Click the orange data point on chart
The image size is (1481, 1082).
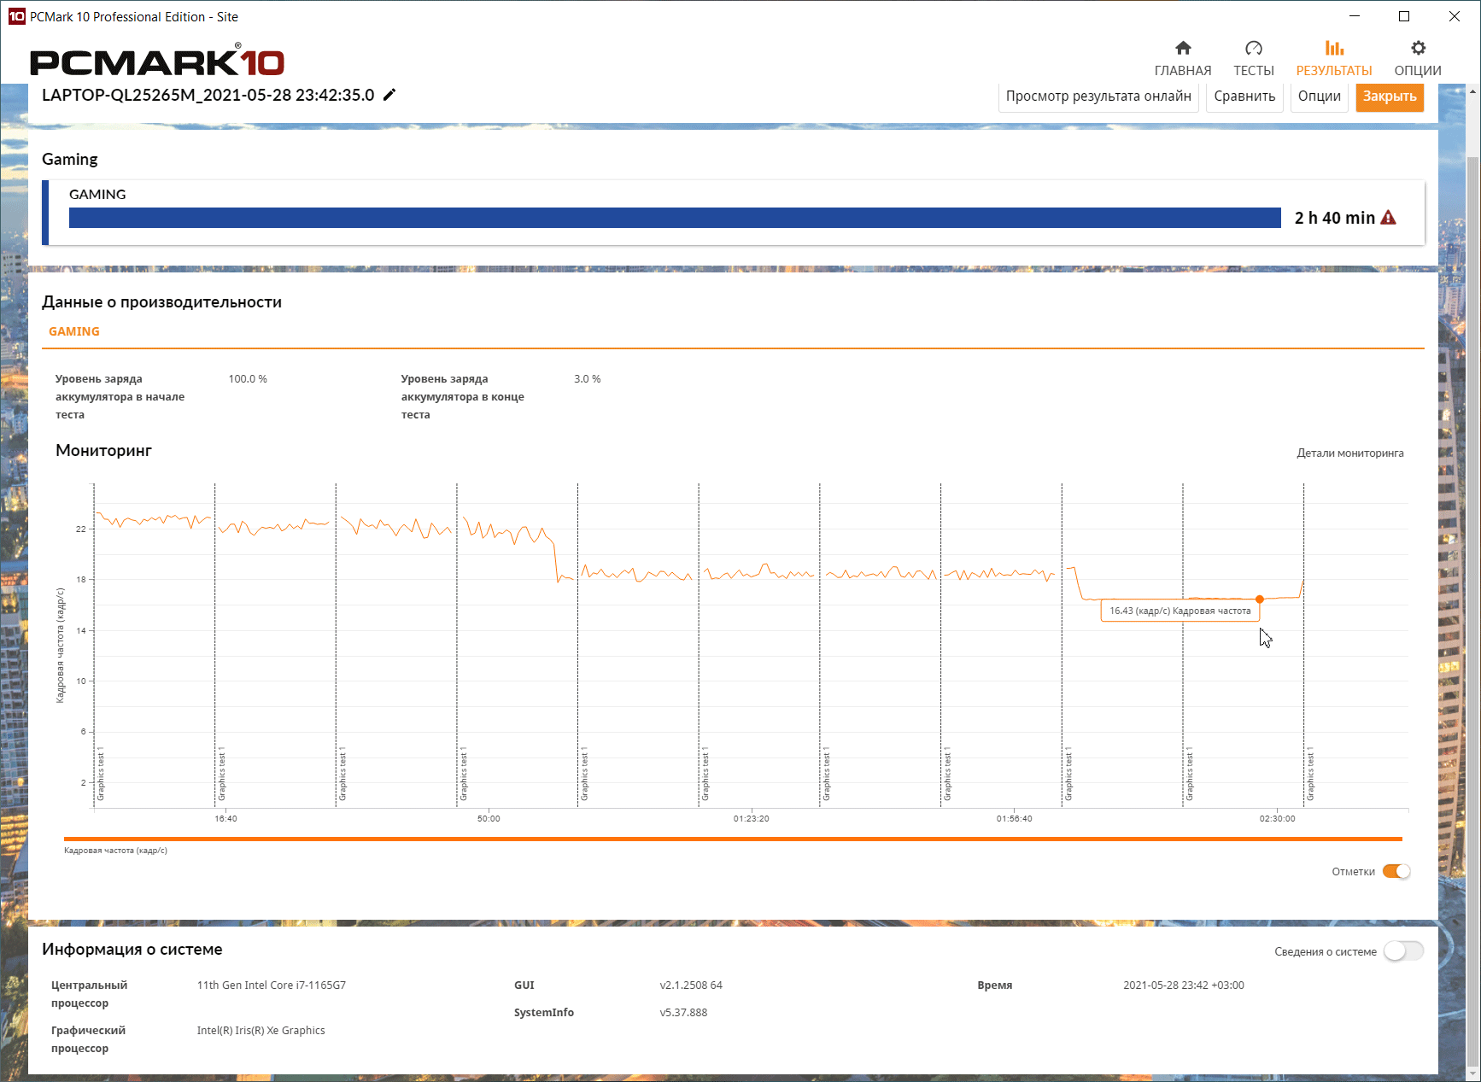click(x=1260, y=599)
